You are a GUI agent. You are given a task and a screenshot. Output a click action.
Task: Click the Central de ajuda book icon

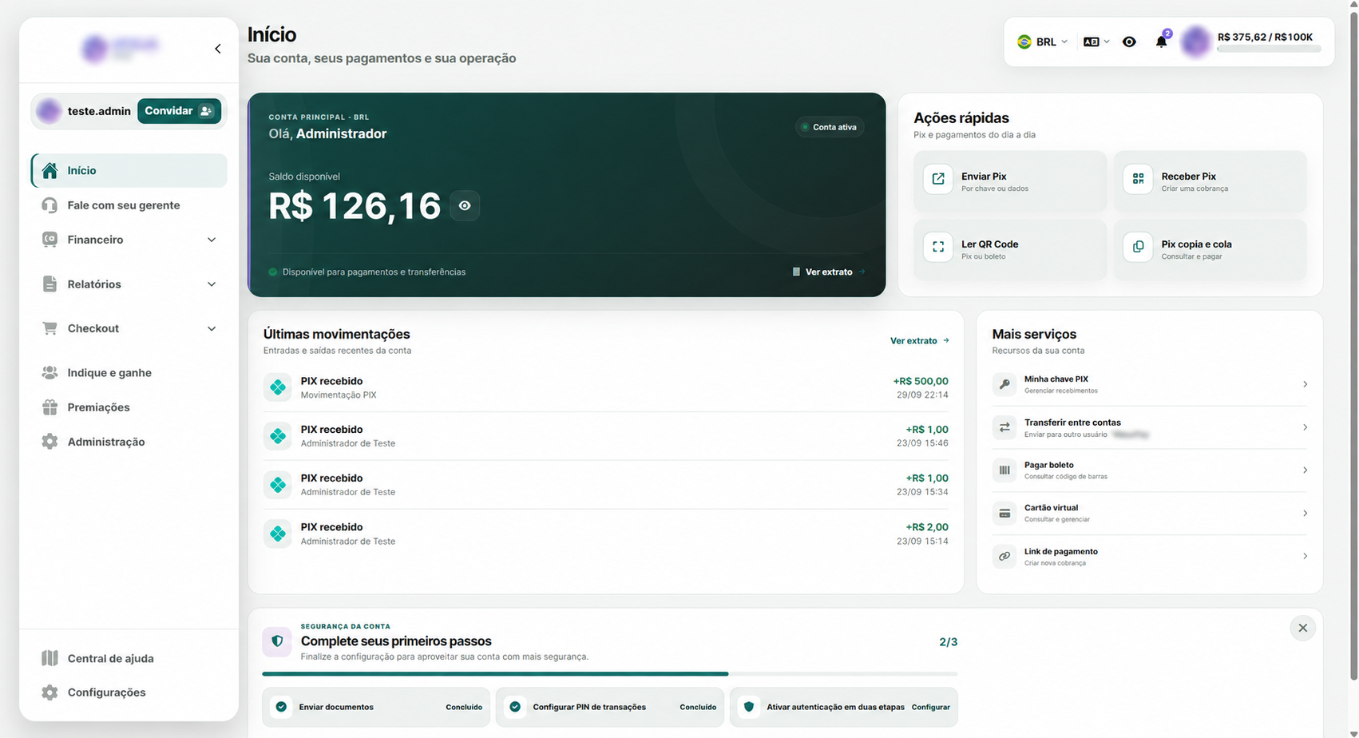[50, 658]
